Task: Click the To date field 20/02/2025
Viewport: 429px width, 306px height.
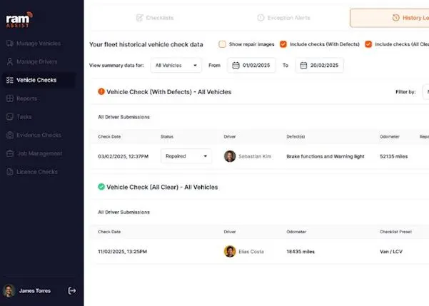Action: tap(319, 66)
